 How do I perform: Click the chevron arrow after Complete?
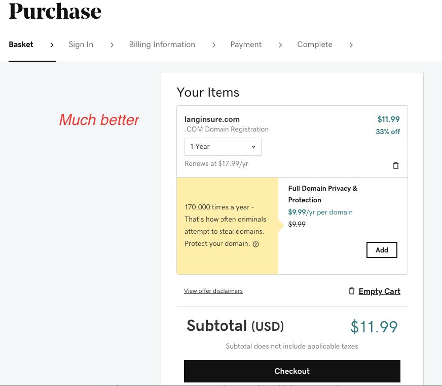[x=351, y=45]
